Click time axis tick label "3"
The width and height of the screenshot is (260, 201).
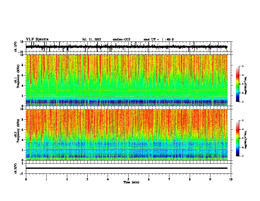[87, 179]
